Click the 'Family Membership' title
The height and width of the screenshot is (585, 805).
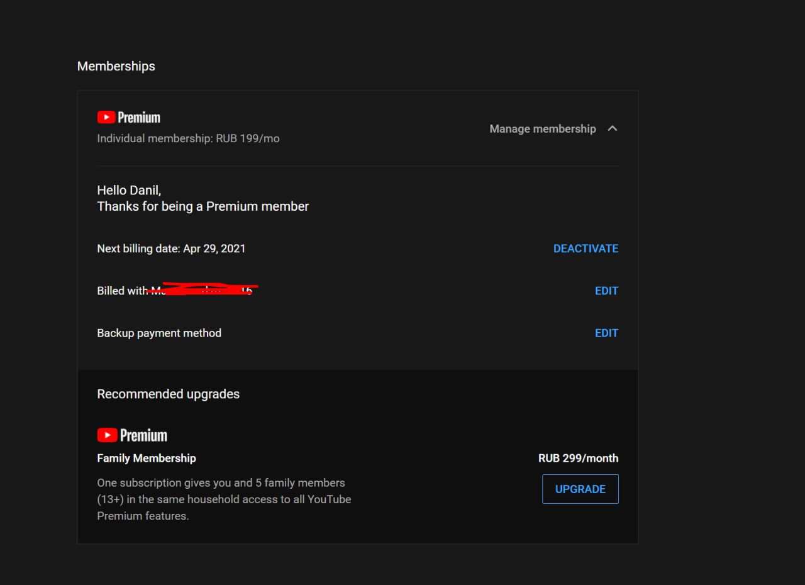coord(147,458)
